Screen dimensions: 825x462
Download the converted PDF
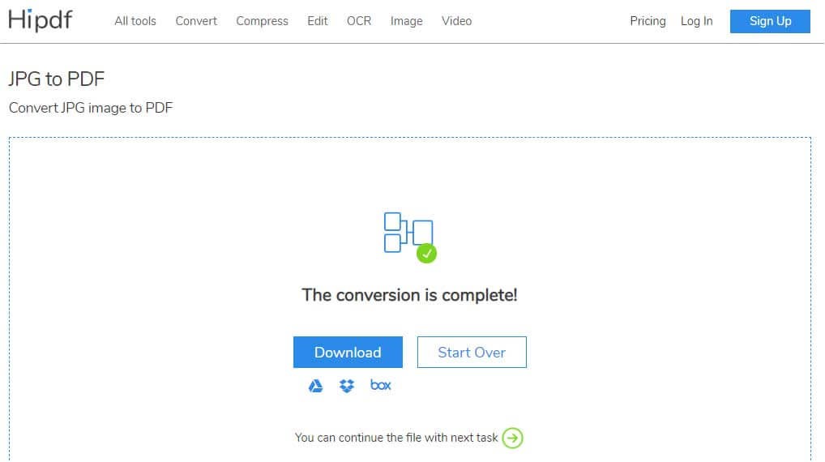[348, 352]
